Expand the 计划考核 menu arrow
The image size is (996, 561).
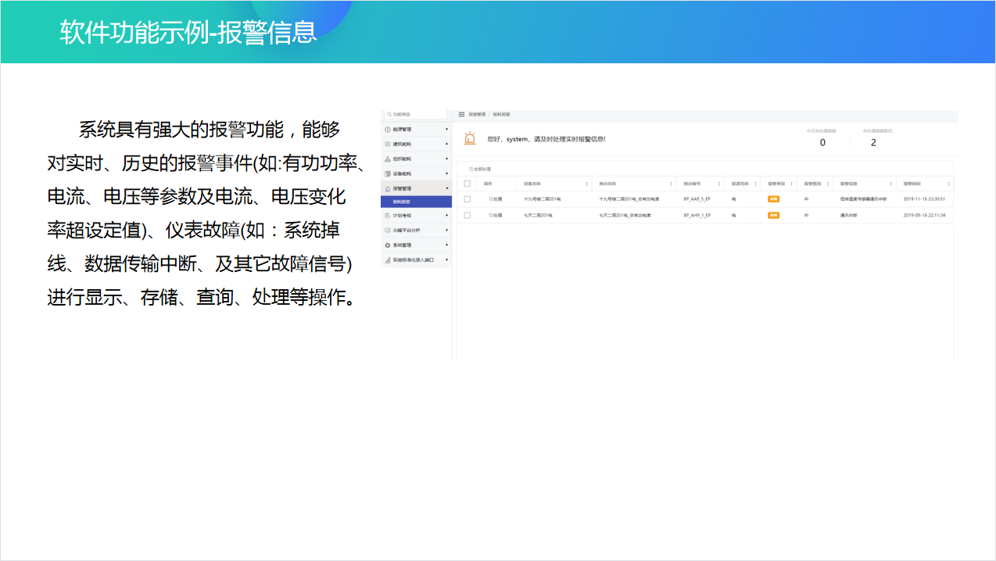point(446,216)
